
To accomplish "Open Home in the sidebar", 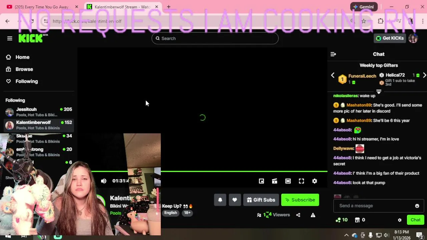I will pos(22,57).
